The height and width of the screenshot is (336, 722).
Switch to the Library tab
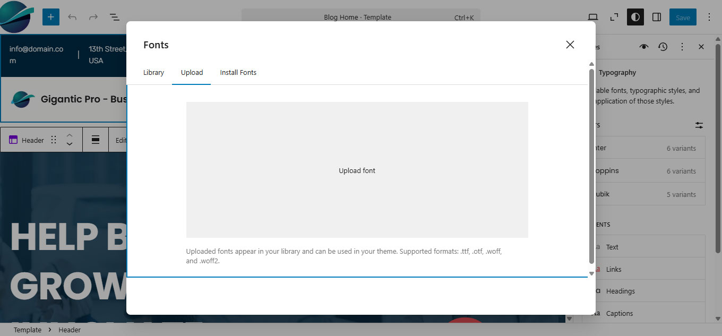[153, 72]
